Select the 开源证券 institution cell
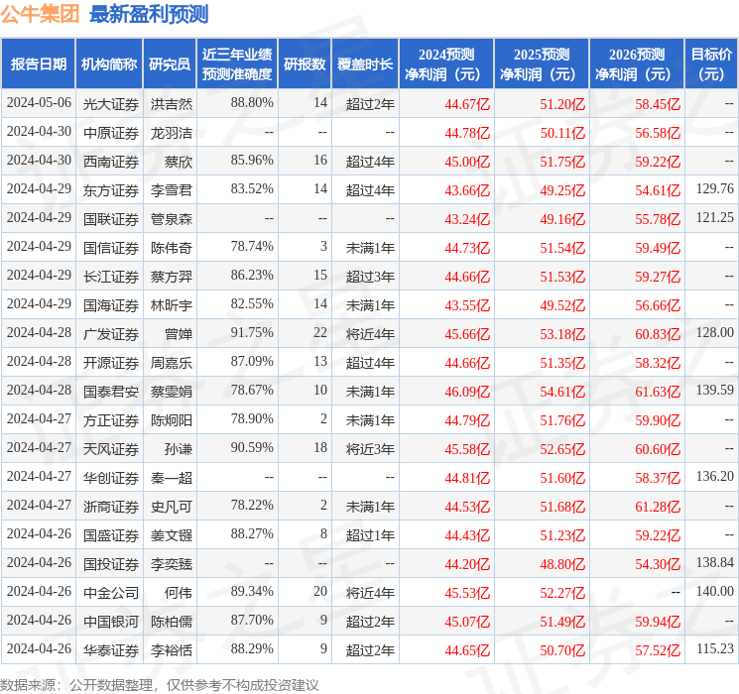This screenshot has height=694, width=739. click(111, 363)
